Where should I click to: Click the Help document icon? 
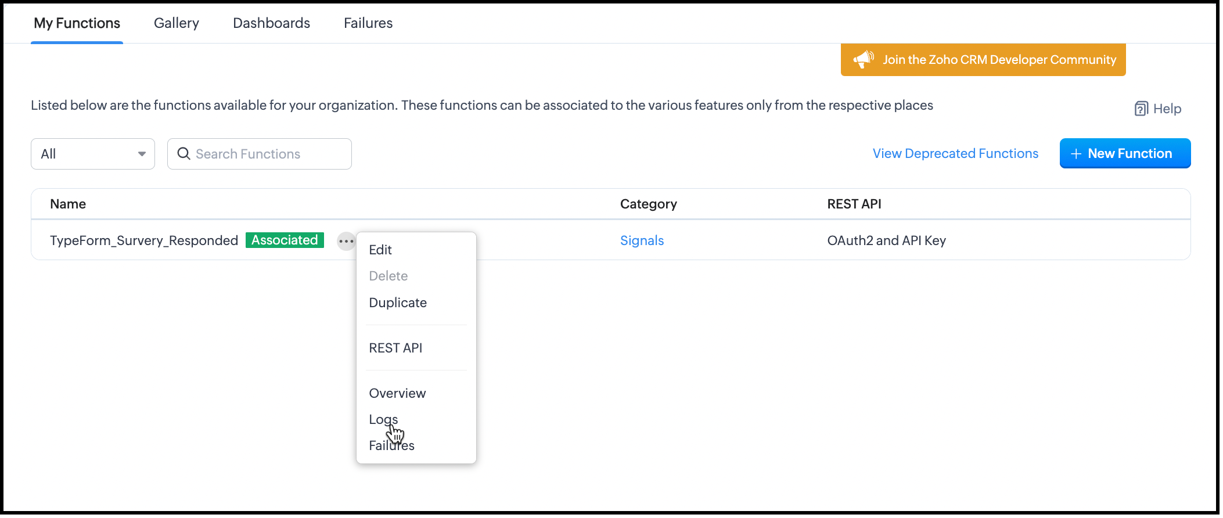pos(1141,109)
